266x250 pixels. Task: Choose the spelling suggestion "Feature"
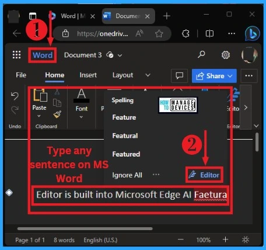(x=124, y=117)
